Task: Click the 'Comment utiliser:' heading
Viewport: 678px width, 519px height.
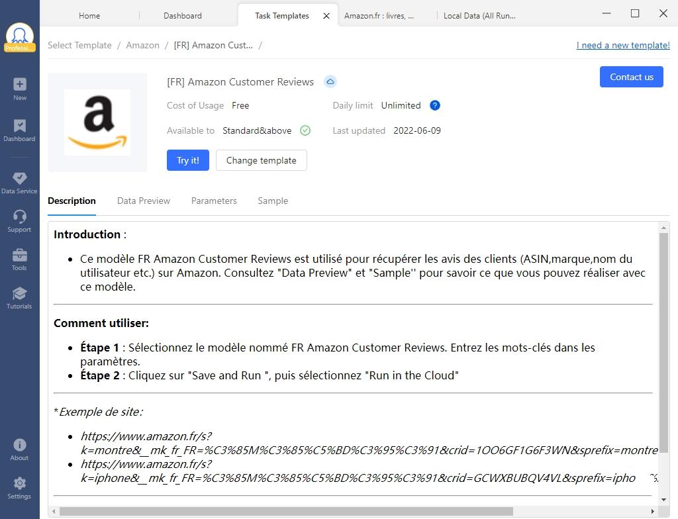Action: [x=101, y=323]
